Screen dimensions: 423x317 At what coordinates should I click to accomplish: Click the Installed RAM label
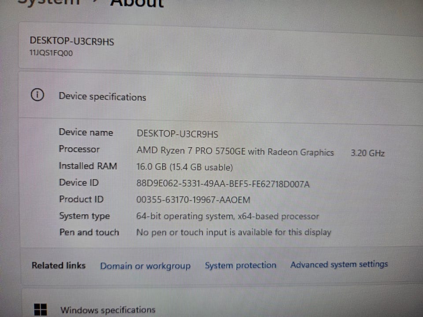pos(88,166)
